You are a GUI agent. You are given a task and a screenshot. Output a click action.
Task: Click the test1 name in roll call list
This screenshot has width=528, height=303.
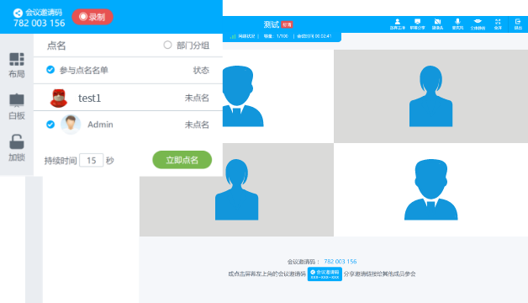pos(90,98)
